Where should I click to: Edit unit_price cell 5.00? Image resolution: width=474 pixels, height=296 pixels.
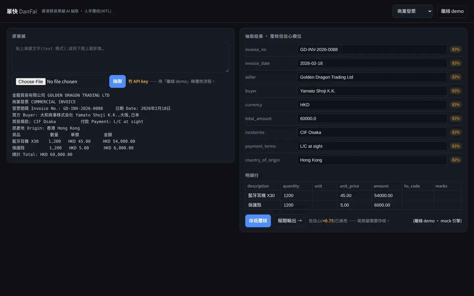click(x=355, y=205)
